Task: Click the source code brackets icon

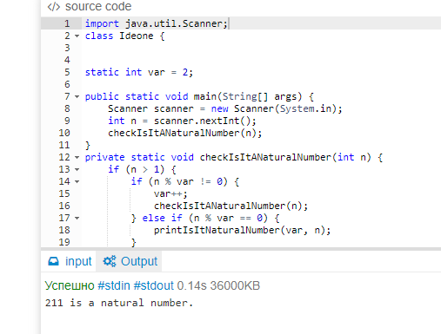Action: tap(54, 7)
